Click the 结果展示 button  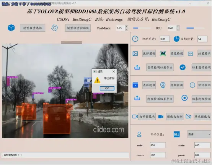click(x=204, y=53)
